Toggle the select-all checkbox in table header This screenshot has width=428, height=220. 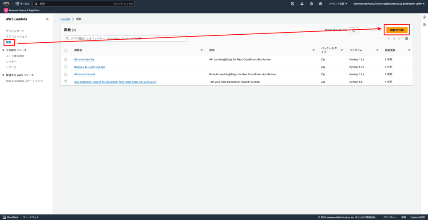pyautogui.click(x=65, y=50)
